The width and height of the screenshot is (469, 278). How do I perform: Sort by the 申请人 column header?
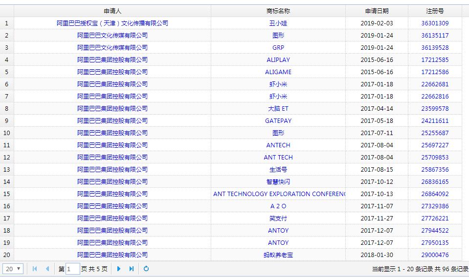(112, 11)
